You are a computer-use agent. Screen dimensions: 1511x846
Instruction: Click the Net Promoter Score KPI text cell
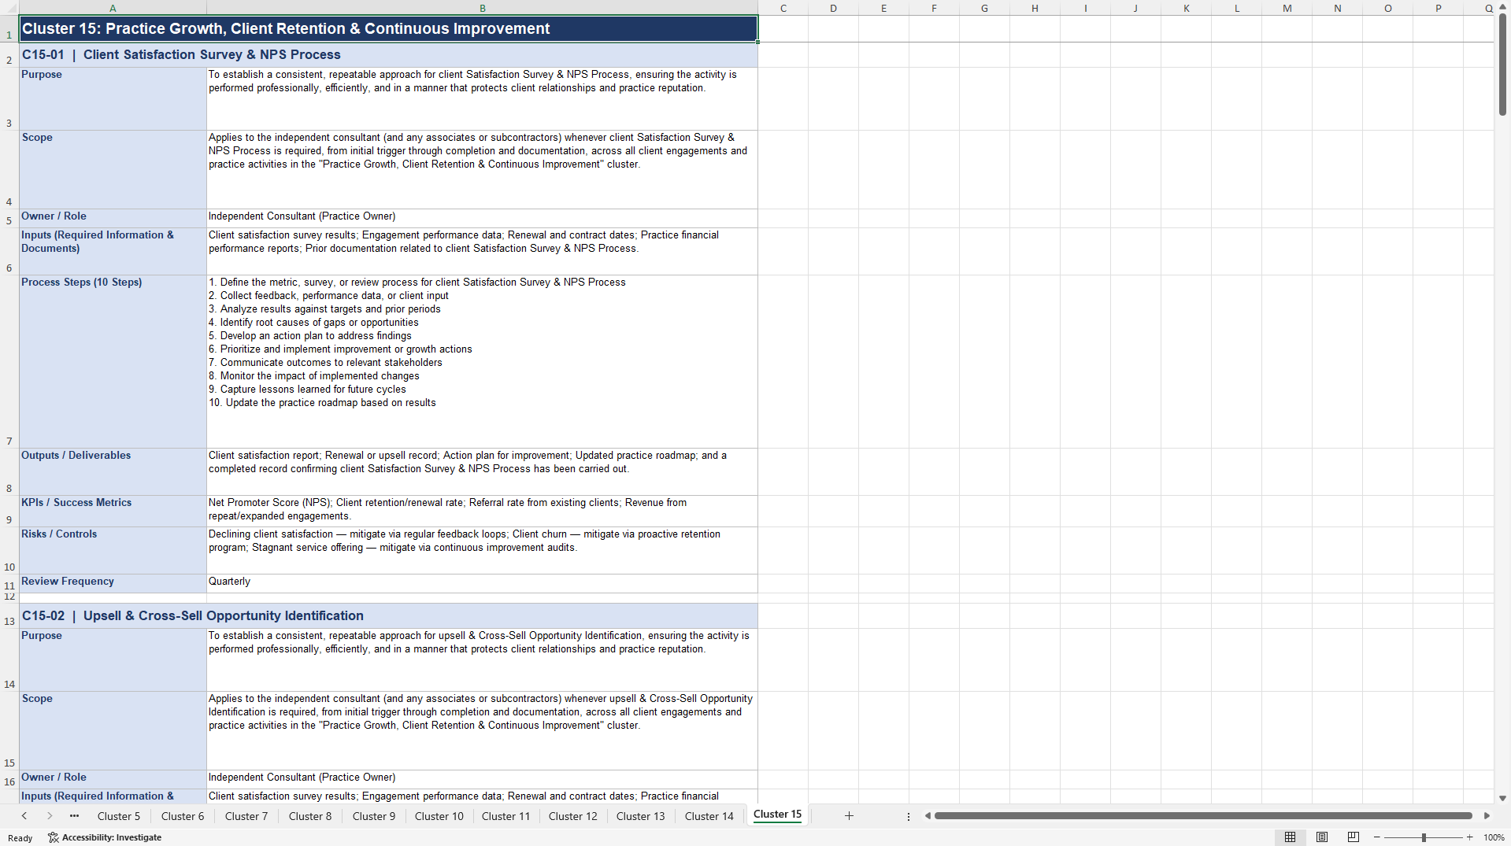click(482, 512)
